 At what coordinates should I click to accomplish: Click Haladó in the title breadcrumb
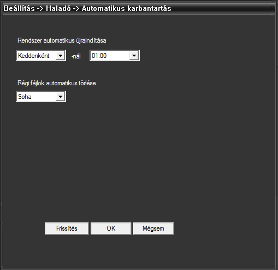[x=58, y=9]
